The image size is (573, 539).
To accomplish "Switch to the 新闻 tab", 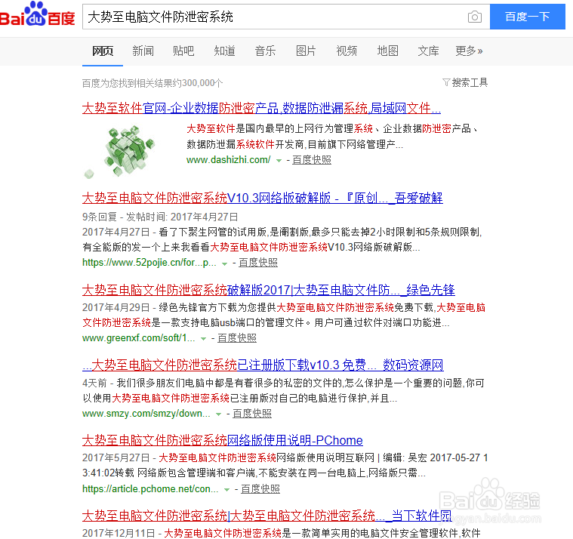I will click(x=143, y=51).
